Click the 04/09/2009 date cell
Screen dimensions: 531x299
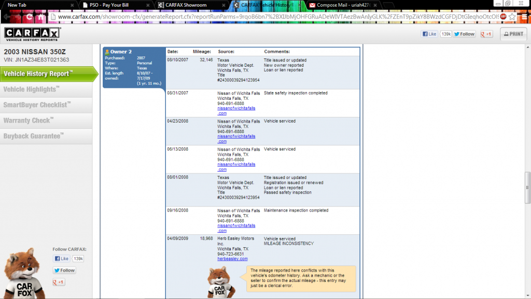tap(177, 238)
